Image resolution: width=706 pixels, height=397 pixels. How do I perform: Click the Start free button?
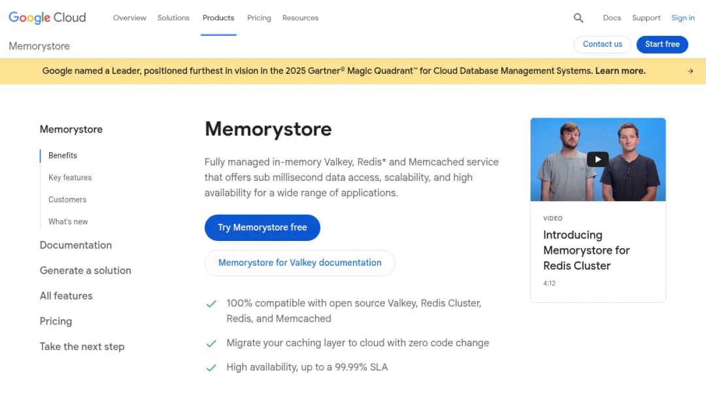(662, 44)
